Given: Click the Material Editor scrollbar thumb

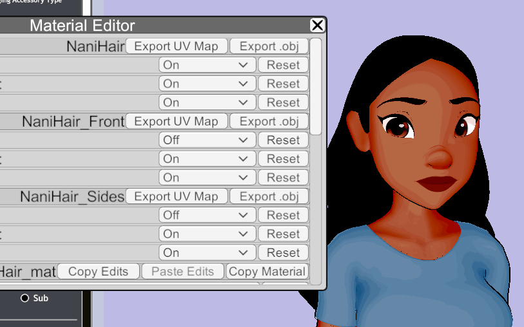Looking at the screenshot, I should (315, 86).
